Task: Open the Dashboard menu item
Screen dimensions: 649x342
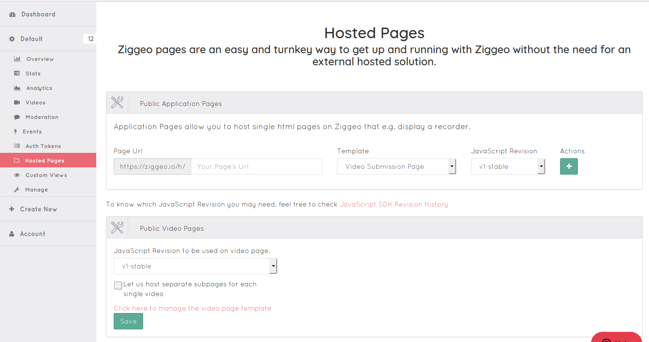Action: [48, 15]
